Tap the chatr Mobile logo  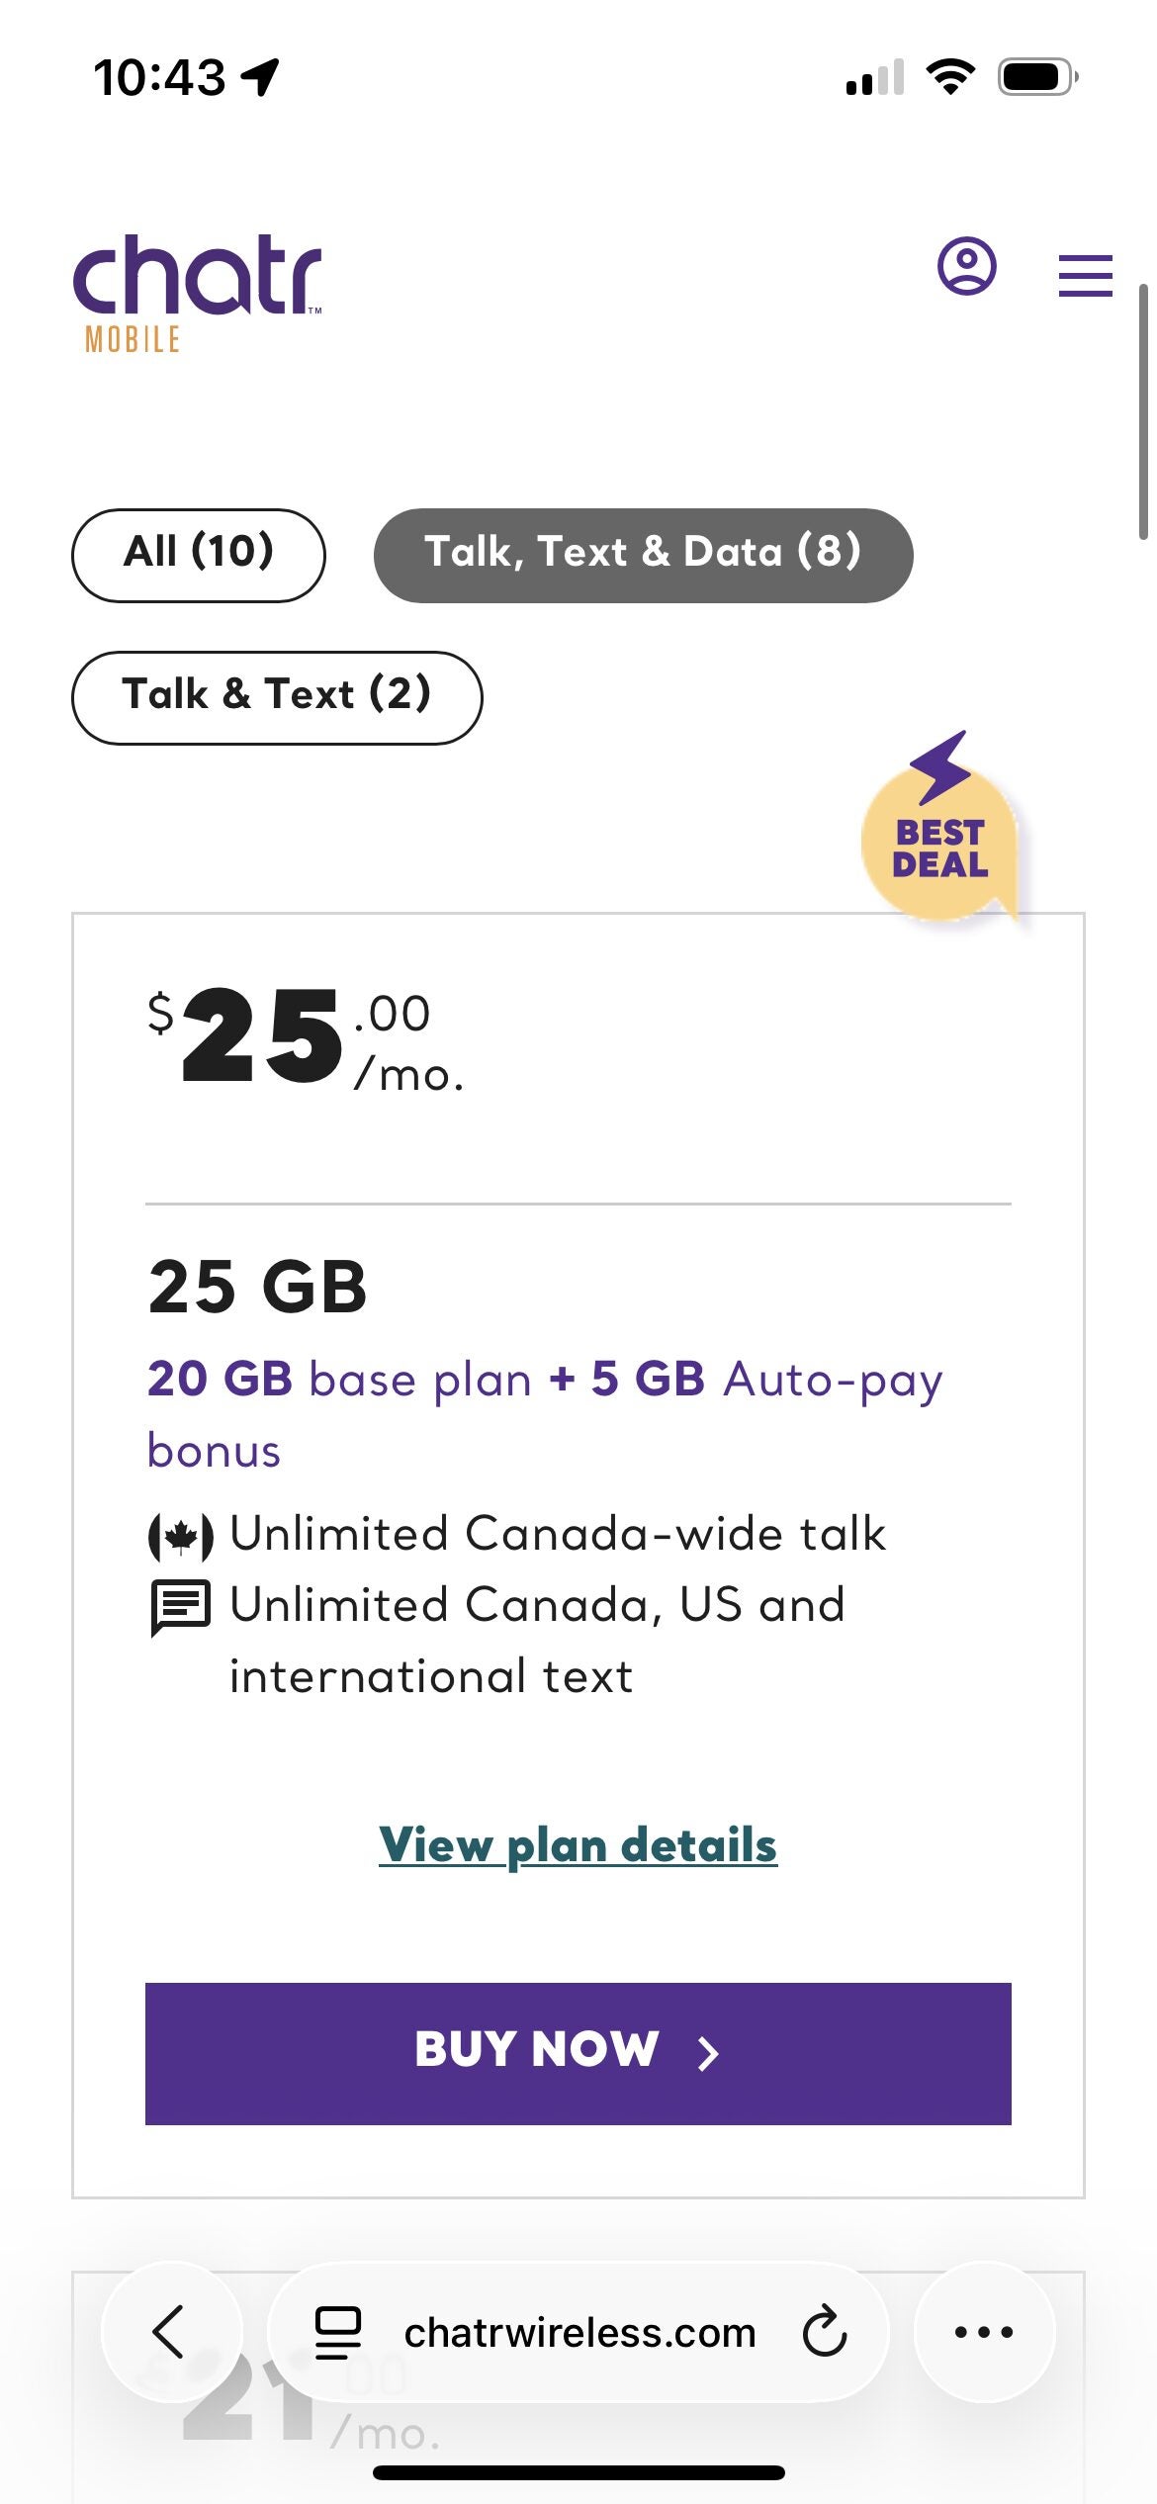[x=198, y=294]
